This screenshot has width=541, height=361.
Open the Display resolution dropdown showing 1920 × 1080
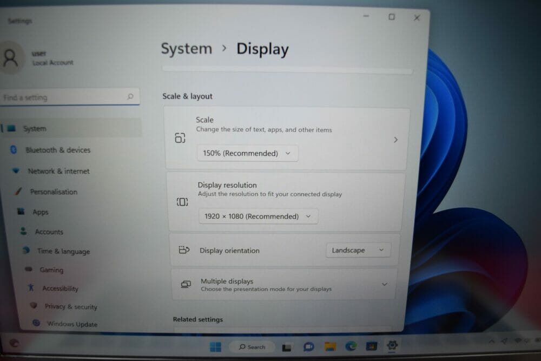(x=258, y=216)
